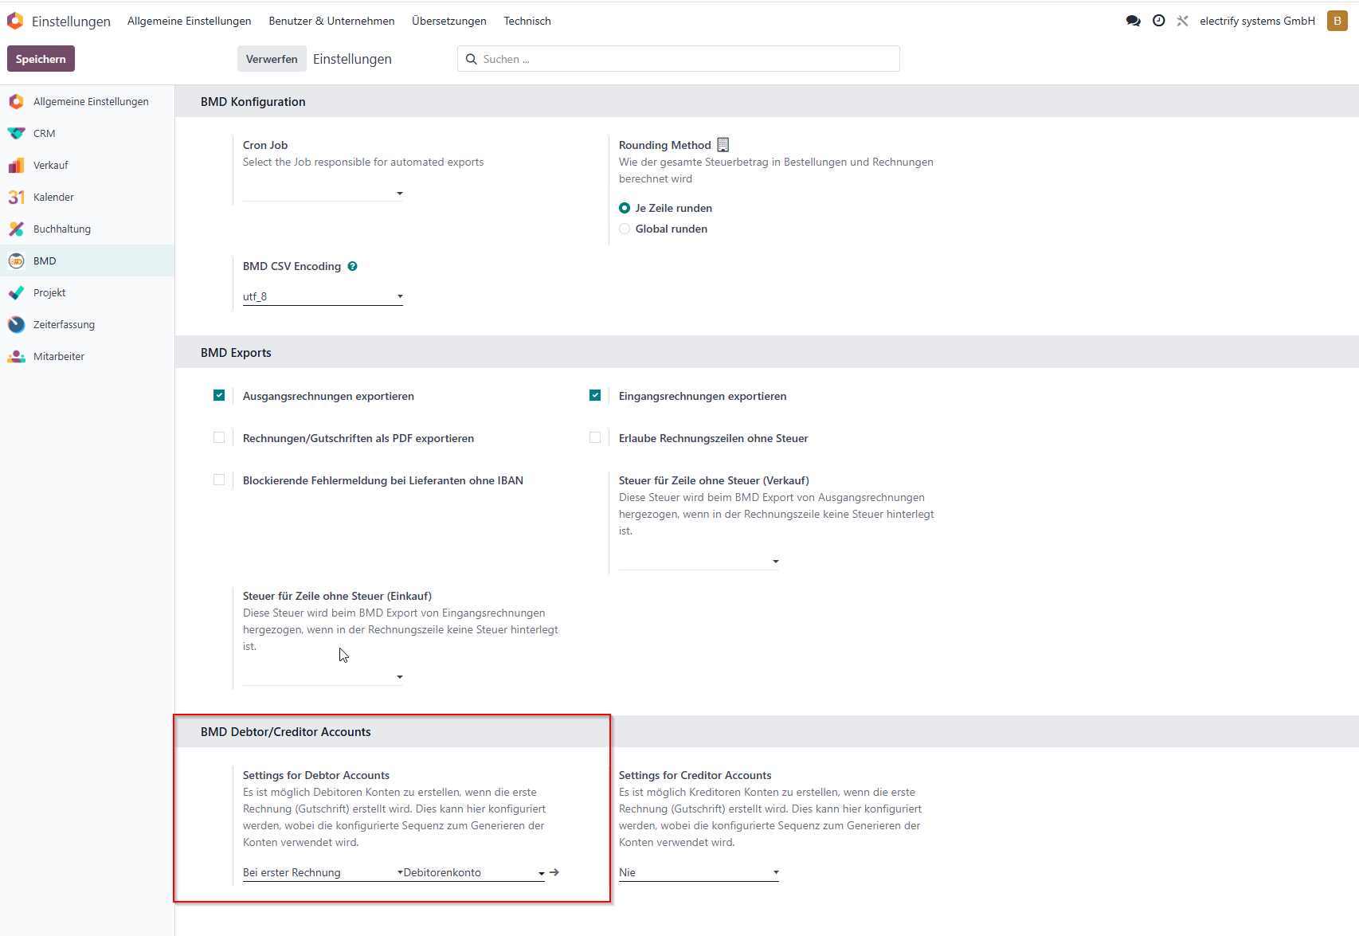Select the Global runden option
The width and height of the screenshot is (1359, 936).
coord(625,229)
